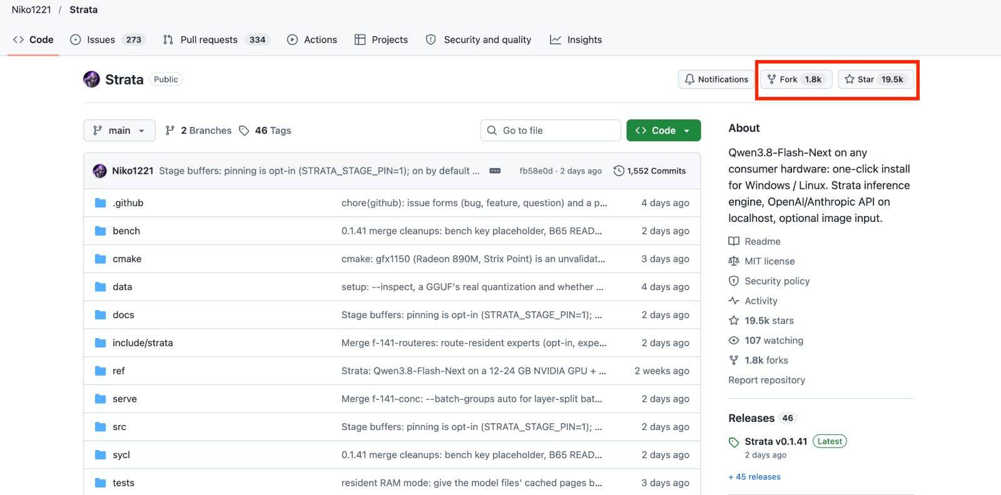Screen dimensions: 1001x495
Task: Open the sycl folder
Action: pyautogui.click(x=121, y=455)
